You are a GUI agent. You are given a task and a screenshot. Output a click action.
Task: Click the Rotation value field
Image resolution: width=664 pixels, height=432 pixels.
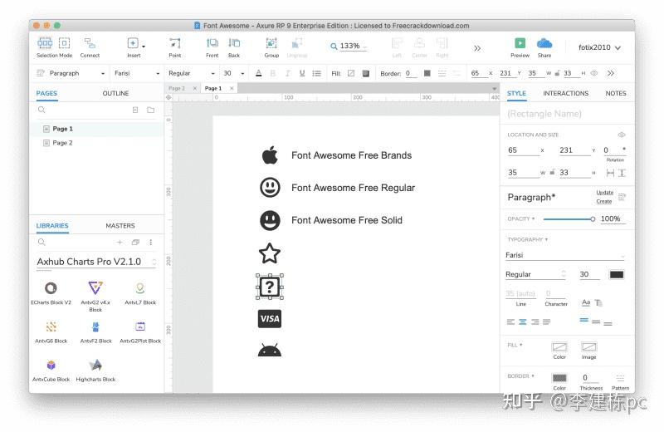(x=614, y=150)
